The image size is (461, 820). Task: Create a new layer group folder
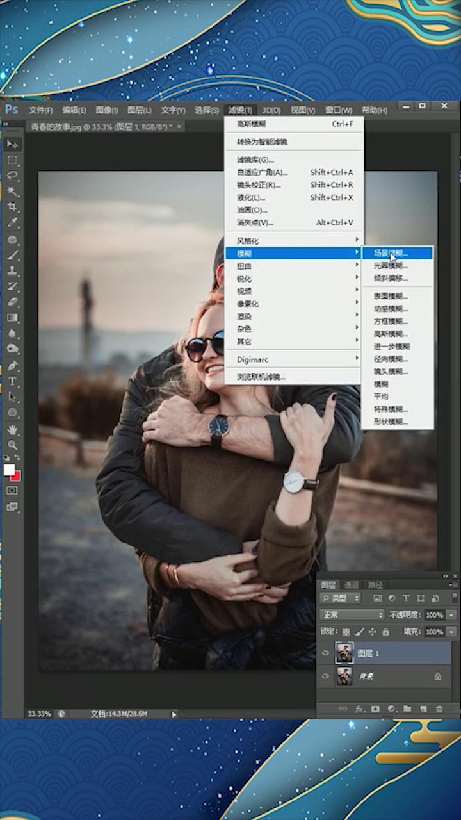click(407, 709)
